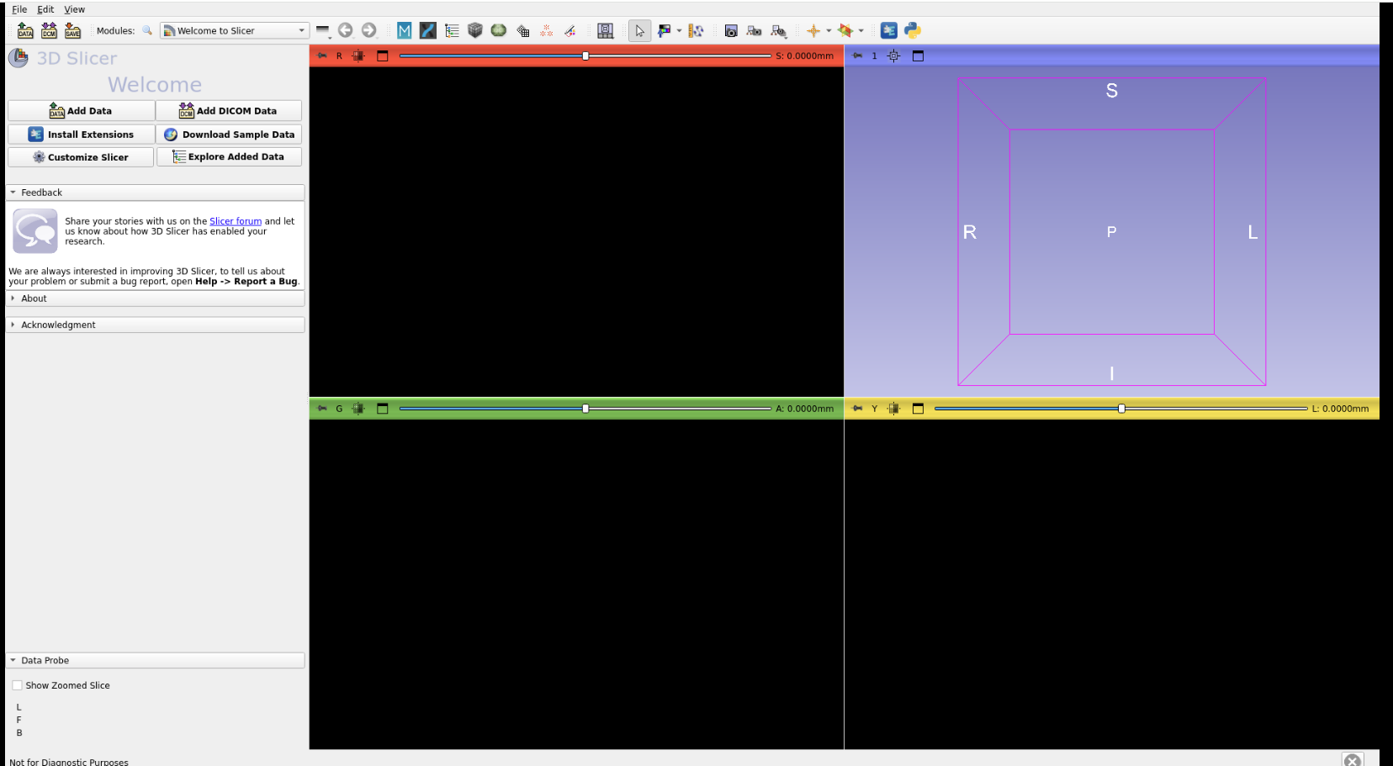Click the screenshot capture camera icon
The image size is (1393, 766).
731,31
